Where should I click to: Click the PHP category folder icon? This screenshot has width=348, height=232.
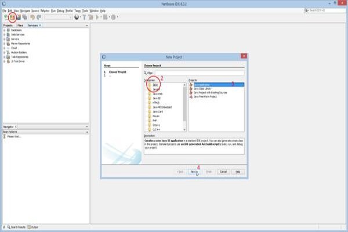tap(150, 121)
